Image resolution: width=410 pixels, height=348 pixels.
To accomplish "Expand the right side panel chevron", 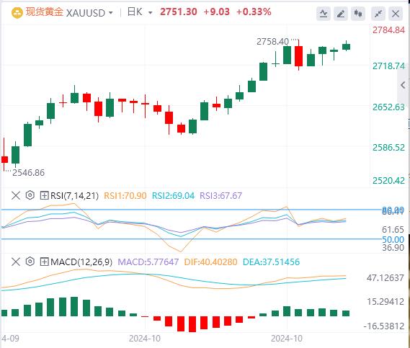I will pos(403,85).
